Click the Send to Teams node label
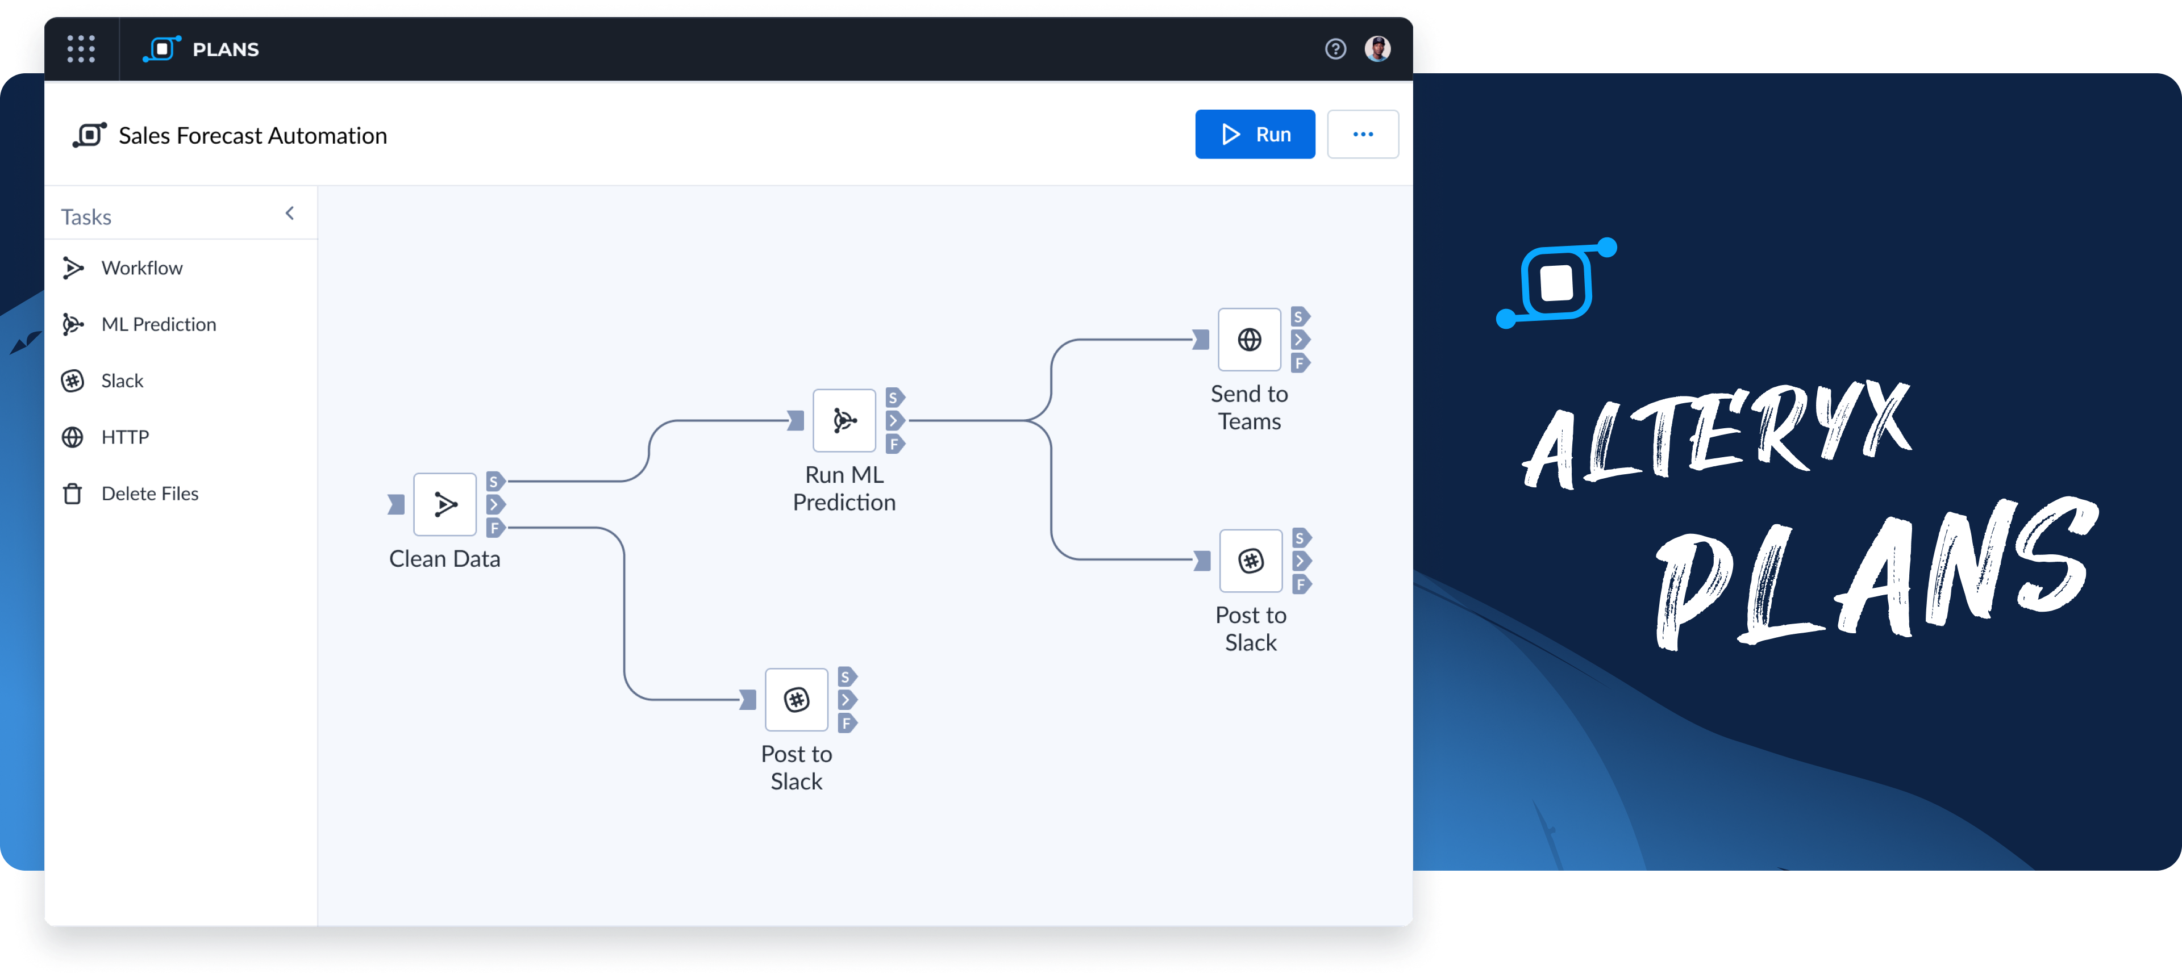Screen dimensions: 2182x978 coord(1250,407)
